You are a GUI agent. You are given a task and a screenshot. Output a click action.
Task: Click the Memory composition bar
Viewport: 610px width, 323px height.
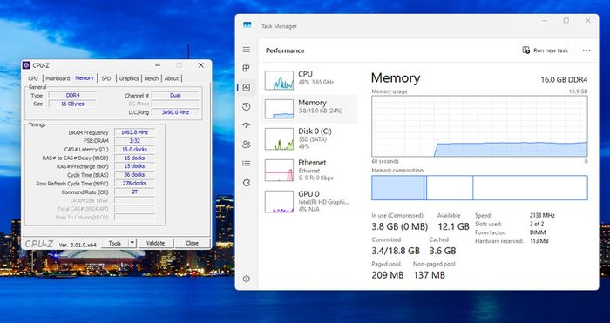pos(479,188)
